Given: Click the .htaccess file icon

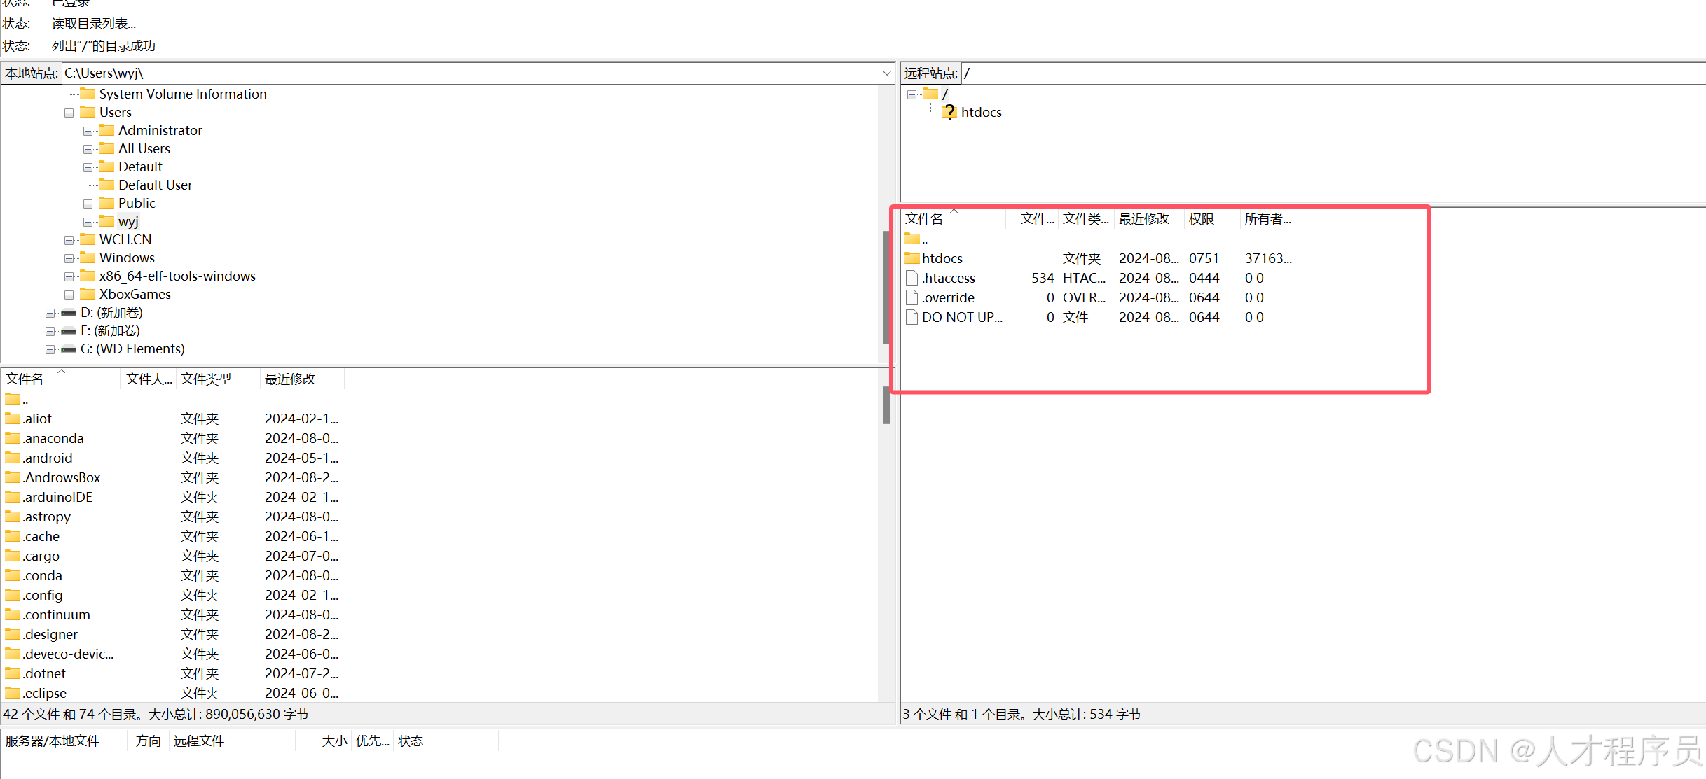Looking at the screenshot, I should [x=912, y=278].
